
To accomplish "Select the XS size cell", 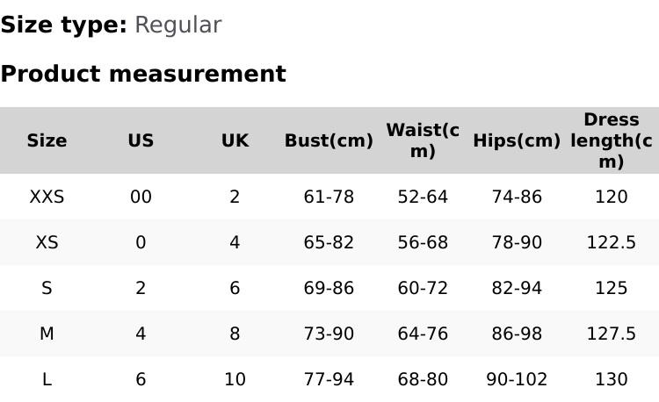I will [x=47, y=242].
